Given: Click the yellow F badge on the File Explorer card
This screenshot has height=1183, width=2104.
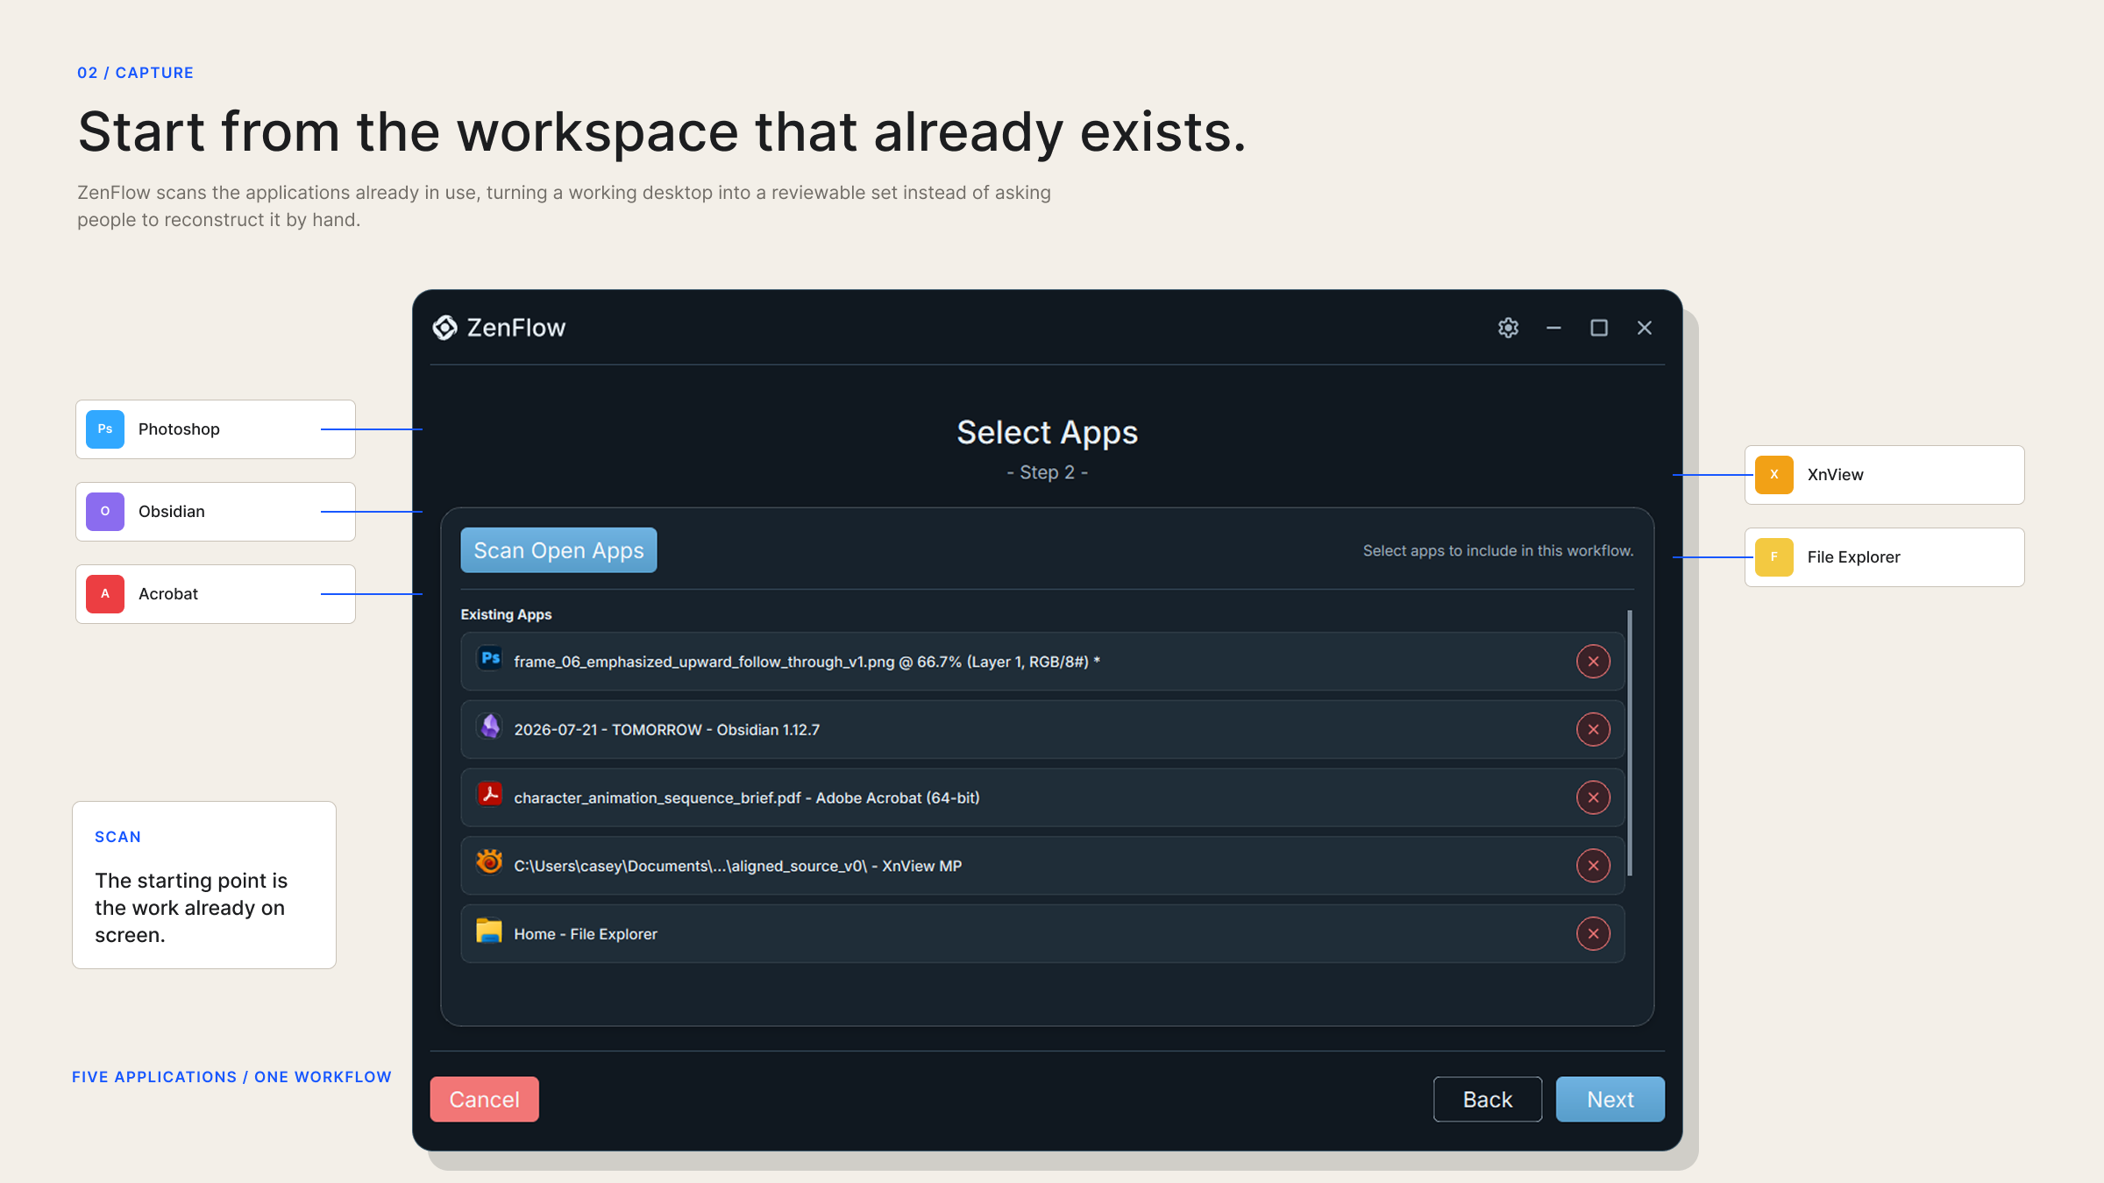Looking at the screenshot, I should [1774, 557].
